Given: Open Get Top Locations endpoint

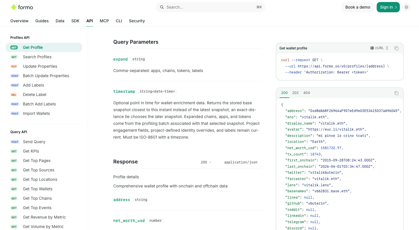Looking at the screenshot, I should click(x=44, y=179).
